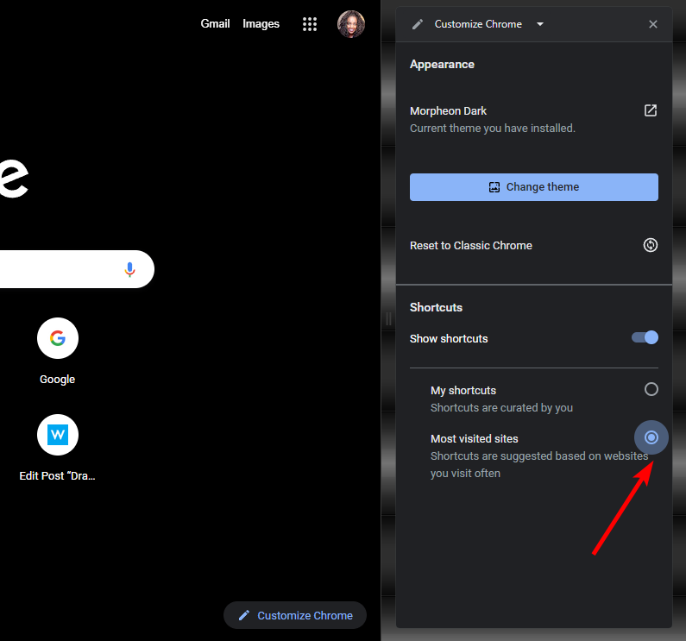Click the 'Shortcuts are curated by you' description
Screen dimensions: 686x641
pyautogui.click(x=501, y=408)
